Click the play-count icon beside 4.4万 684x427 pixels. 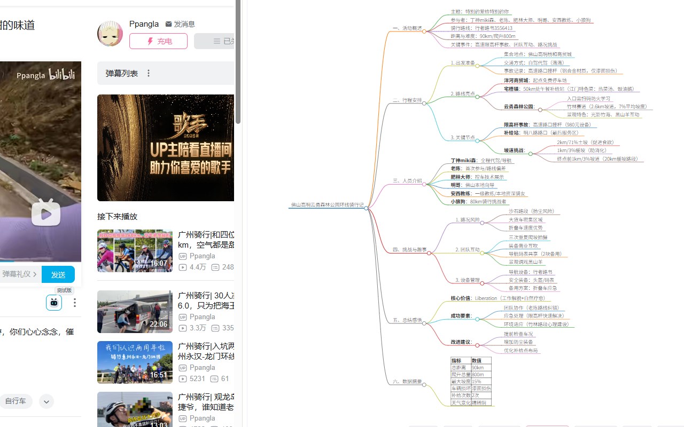[183, 267]
